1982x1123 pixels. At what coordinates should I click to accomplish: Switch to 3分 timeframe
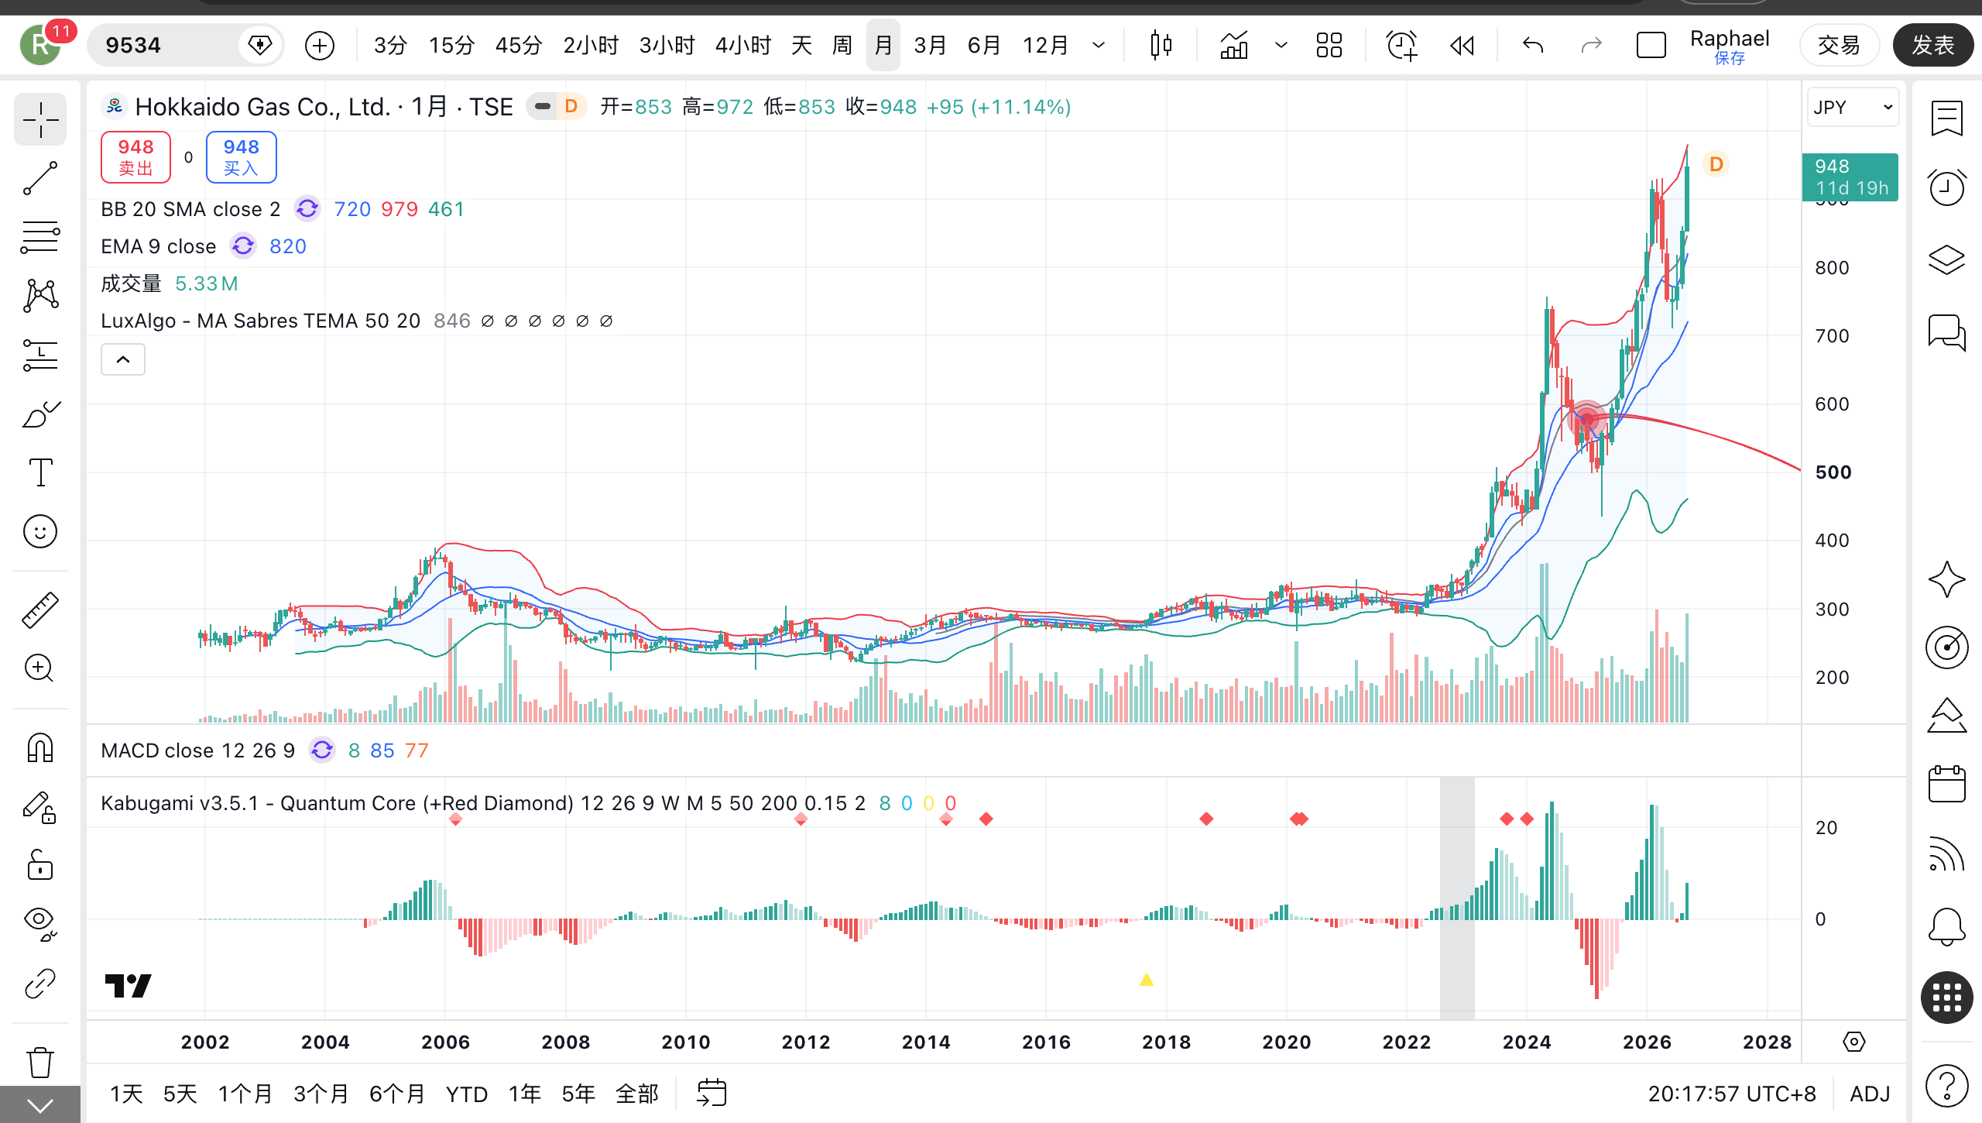coord(390,46)
